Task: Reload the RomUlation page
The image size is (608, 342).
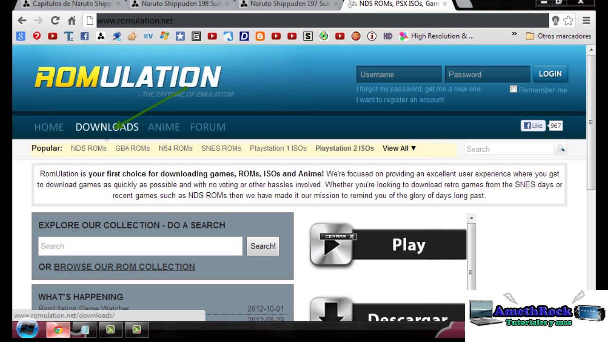Action: click(x=55, y=20)
